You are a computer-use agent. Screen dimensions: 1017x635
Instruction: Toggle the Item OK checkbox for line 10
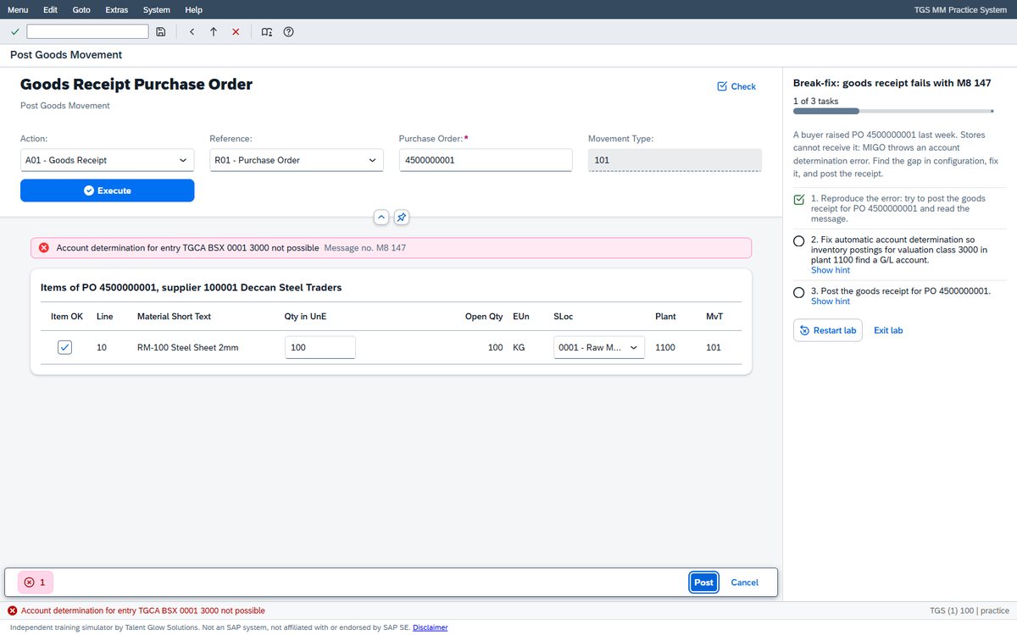(x=65, y=347)
